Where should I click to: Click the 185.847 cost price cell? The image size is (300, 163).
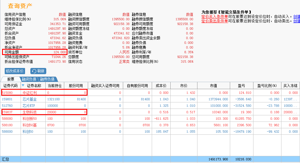coord(162,132)
